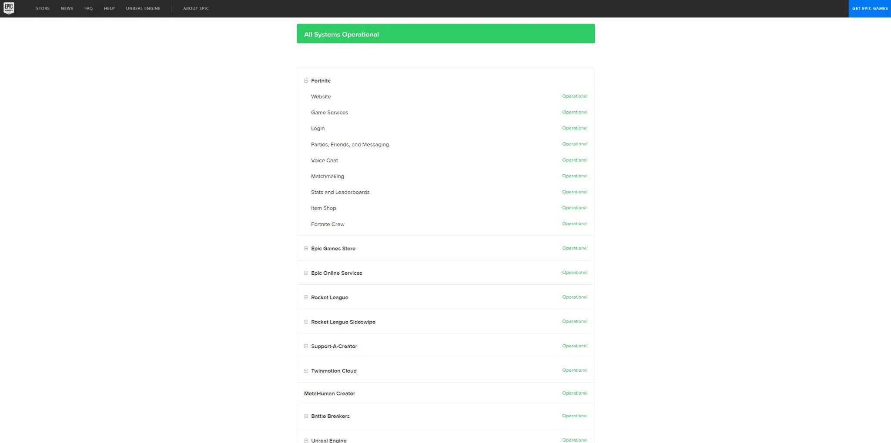Expand the Unreal Engine status group
The image size is (891, 443).
pyautogui.click(x=306, y=440)
